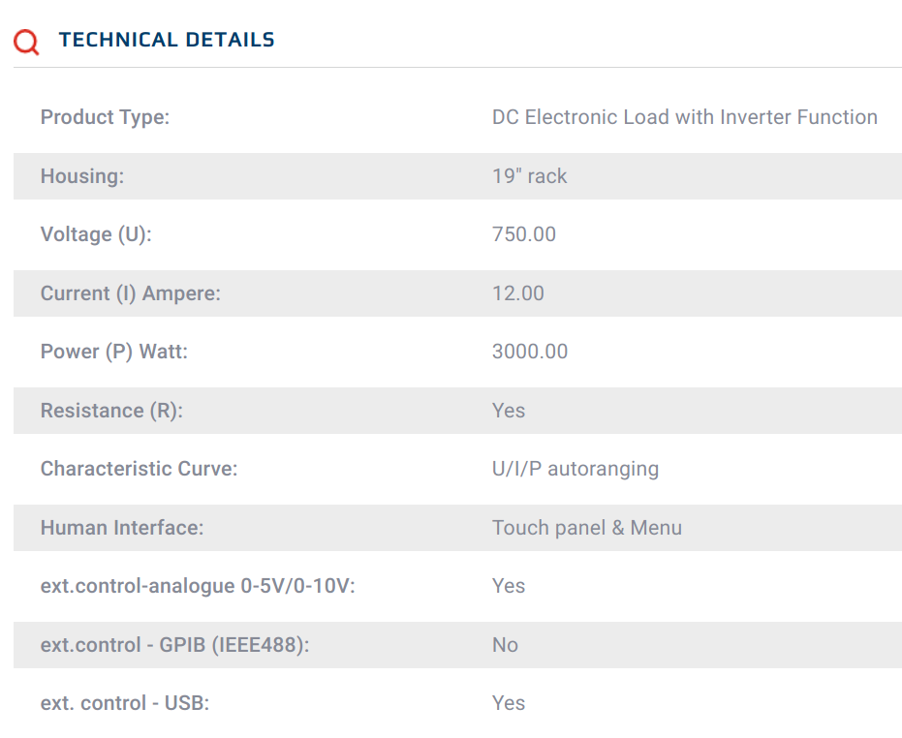Select the Power (P) Watt label
This screenshot has height=738, width=902.
click(x=113, y=352)
